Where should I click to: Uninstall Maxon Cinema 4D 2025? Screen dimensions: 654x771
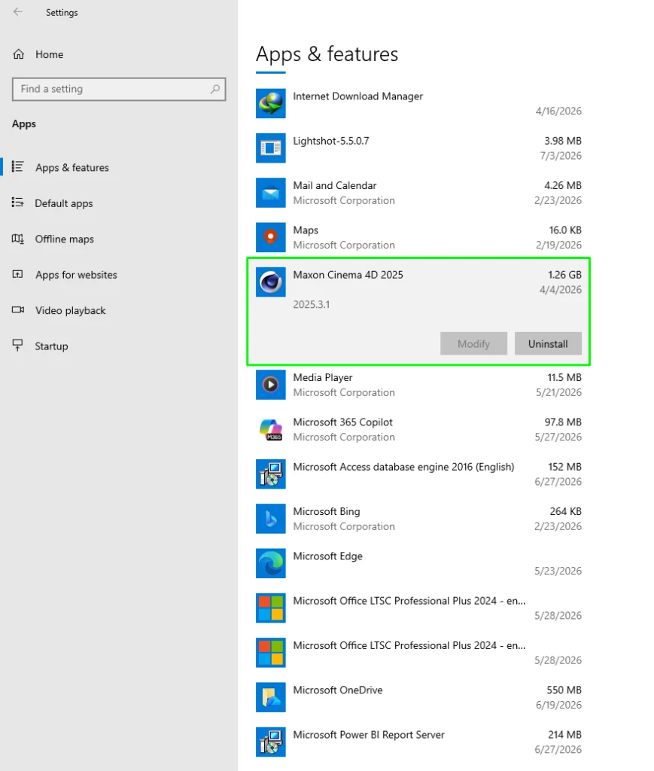point(548,343)
